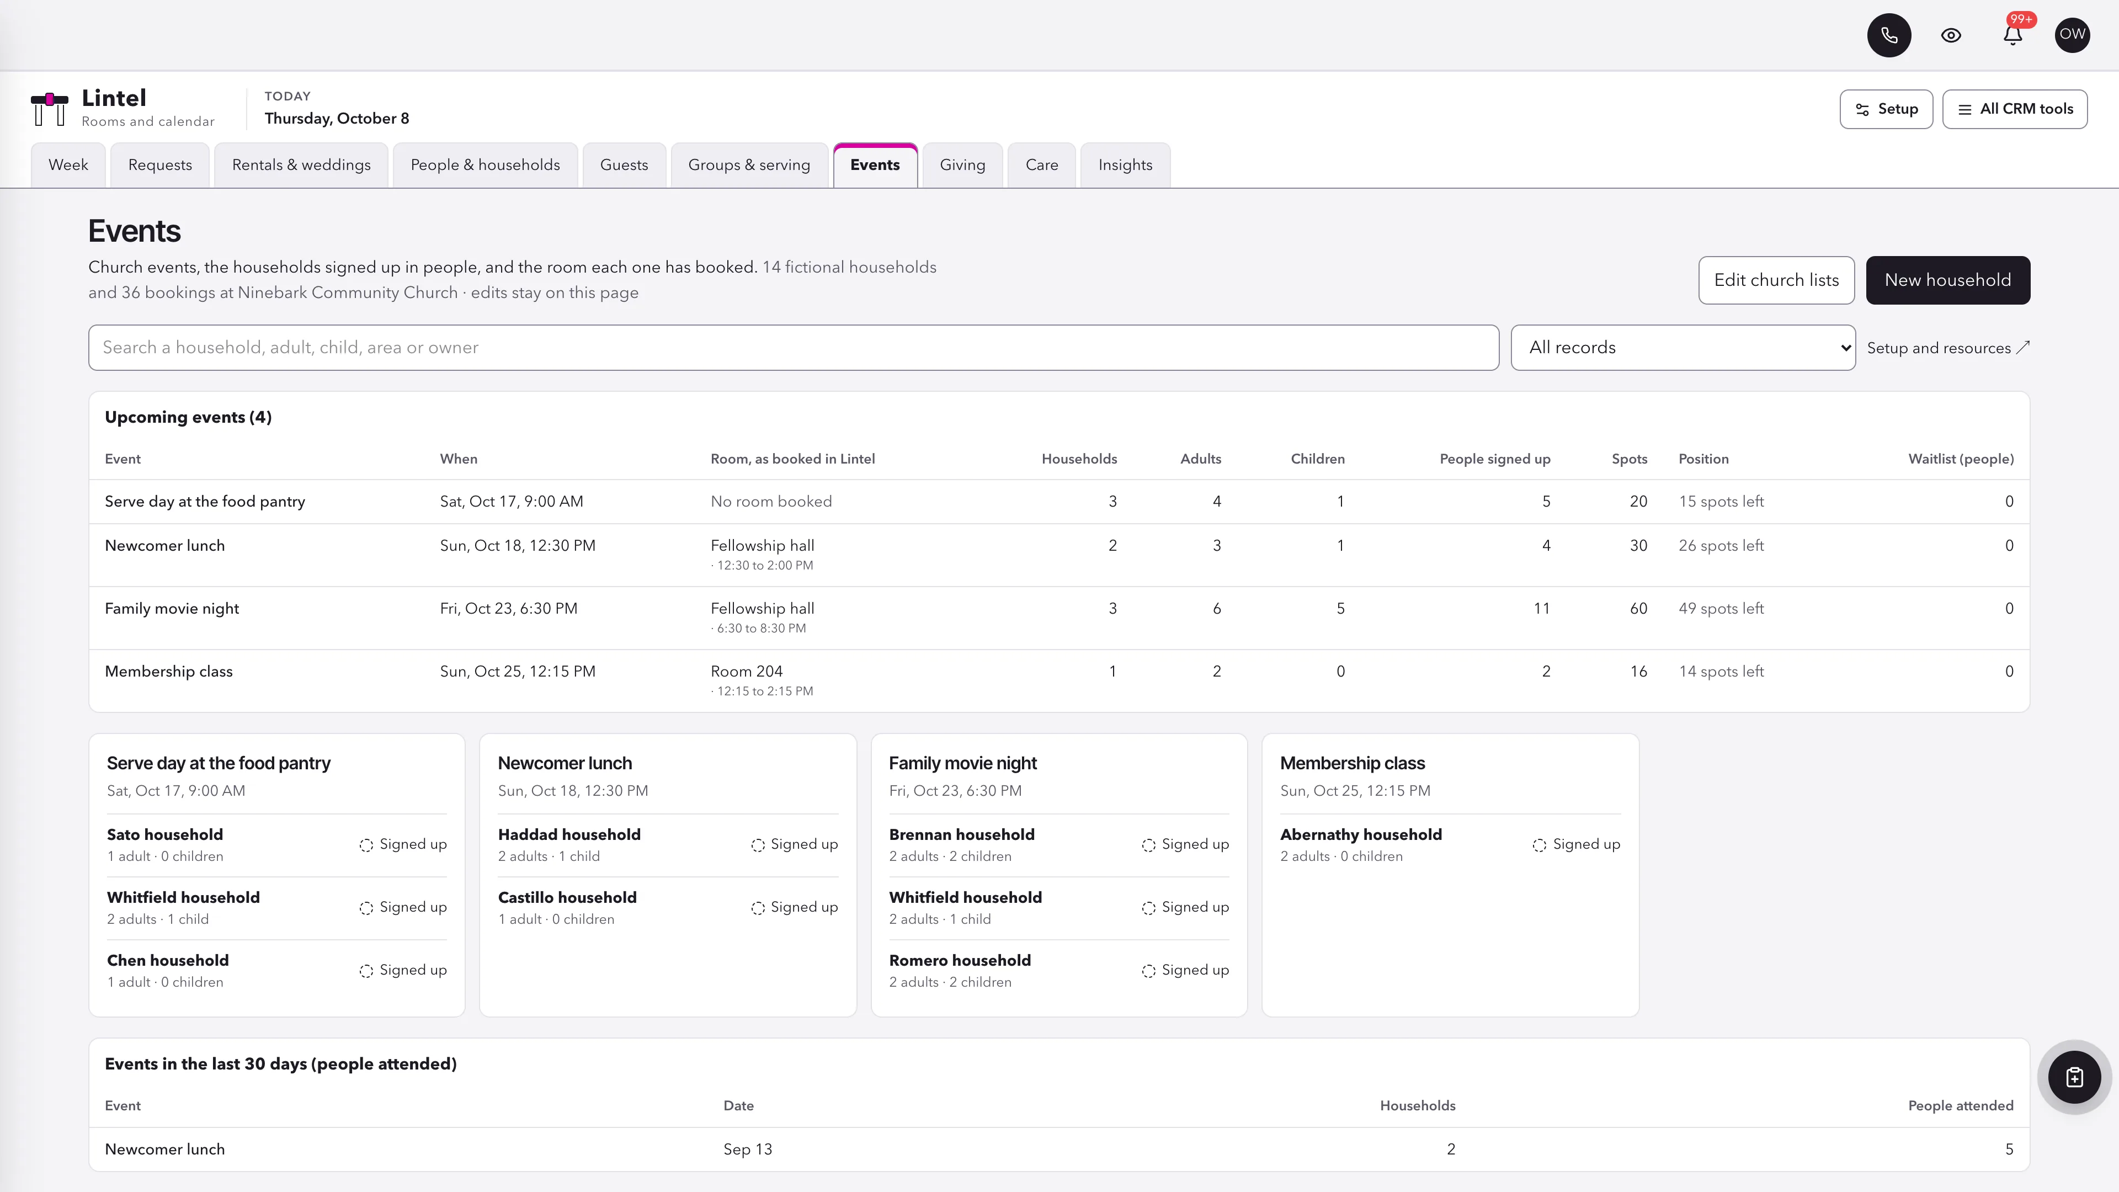Focus the household search field
The image size is (2119, 1192).
coord(794,348)
